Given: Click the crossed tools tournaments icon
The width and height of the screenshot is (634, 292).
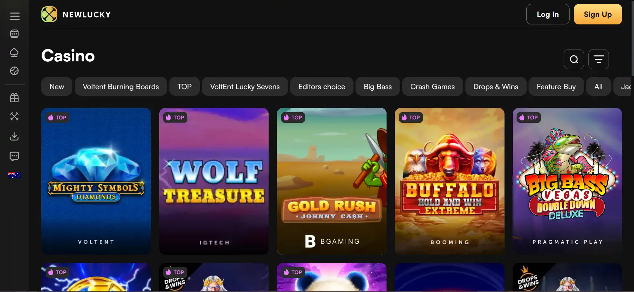Looking at the screenshot, I should [x=14, y=116].
